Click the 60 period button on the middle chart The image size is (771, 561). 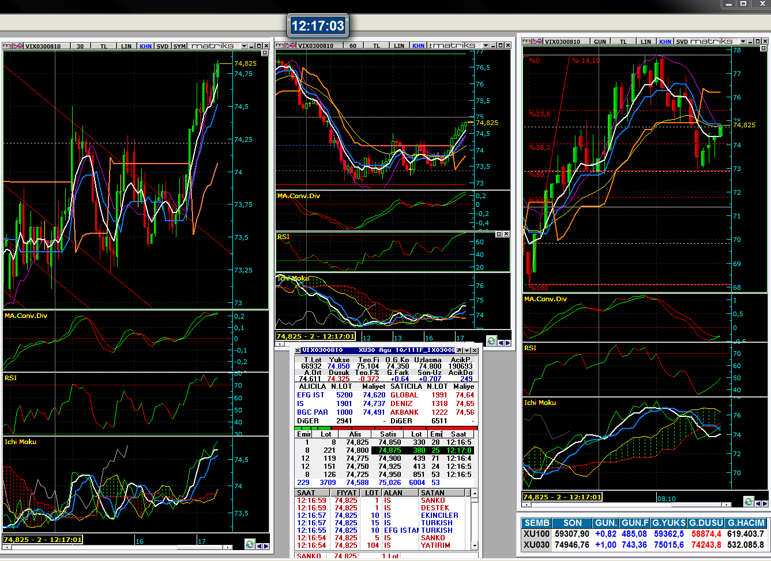(x=352, y=46)
